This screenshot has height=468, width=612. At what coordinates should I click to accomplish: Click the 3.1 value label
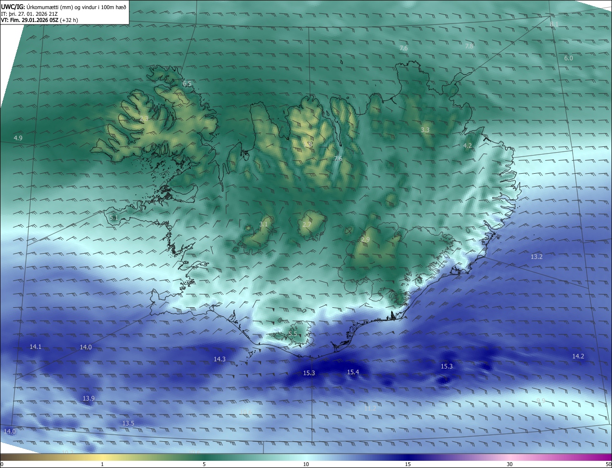tap(263, 224)
